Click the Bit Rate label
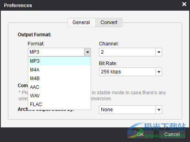The image size is (190, 142). point(108,64)
